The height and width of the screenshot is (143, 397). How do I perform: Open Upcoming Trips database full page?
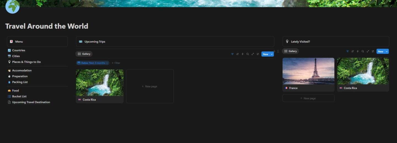(x=253, y=54)
